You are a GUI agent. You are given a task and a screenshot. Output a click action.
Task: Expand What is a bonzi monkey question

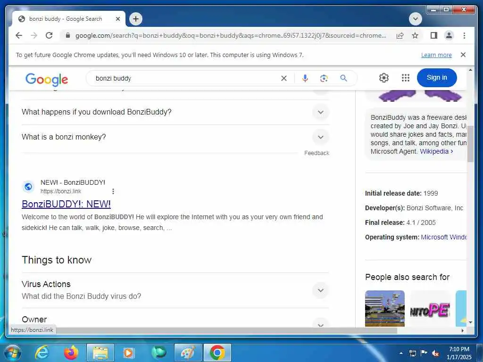tap(175, 137)
